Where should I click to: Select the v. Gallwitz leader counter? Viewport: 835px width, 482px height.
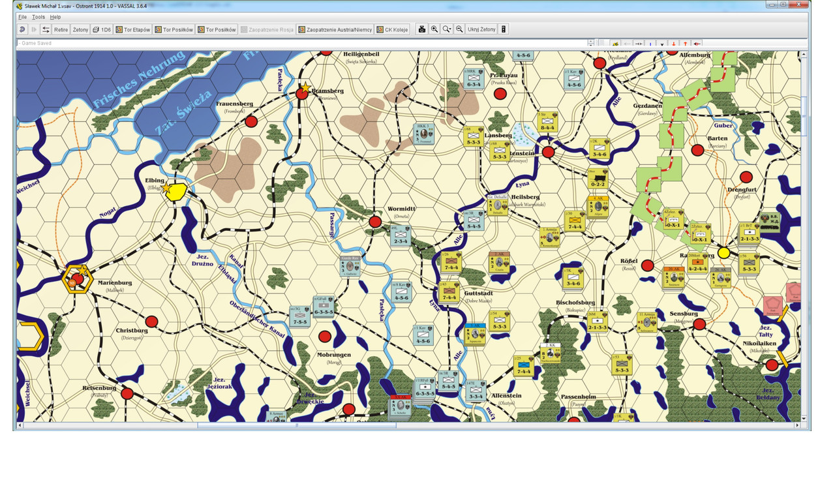click(x=349, y=266)
